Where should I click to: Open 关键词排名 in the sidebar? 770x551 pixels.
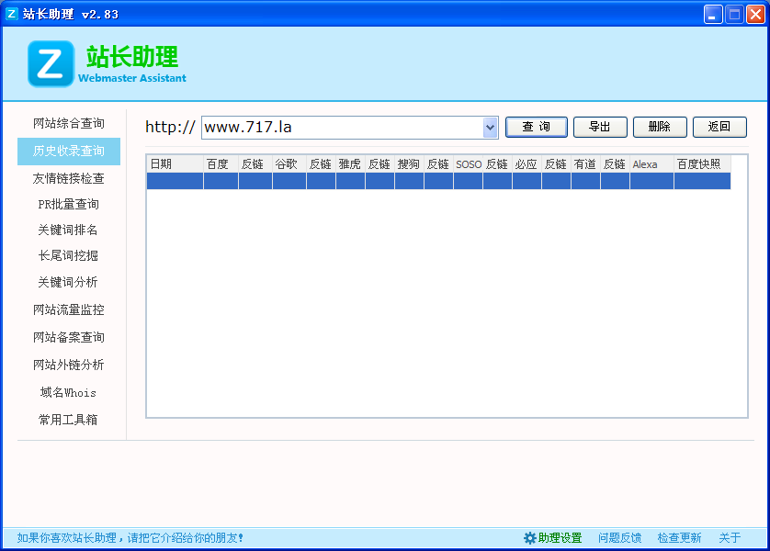69,230
